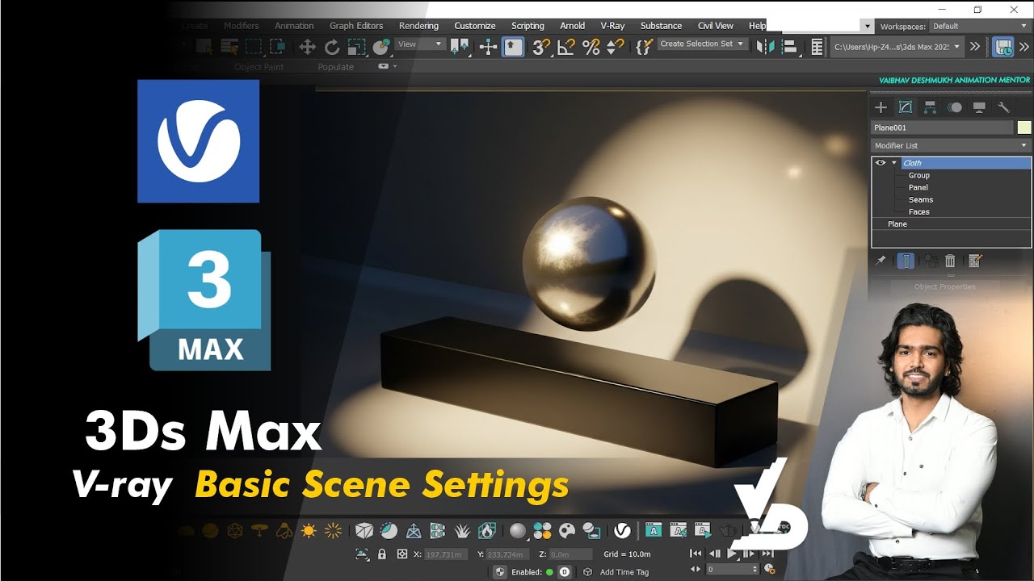This screenshot has width=1034, height=581.
Task: Open the Display panel tab
Action: click(x=979, y=107)
